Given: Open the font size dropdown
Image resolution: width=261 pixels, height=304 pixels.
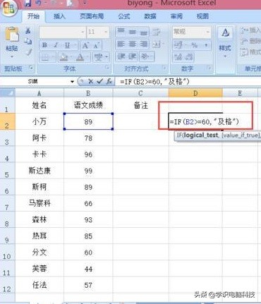Looking at the screenshot, I should 106,32.
